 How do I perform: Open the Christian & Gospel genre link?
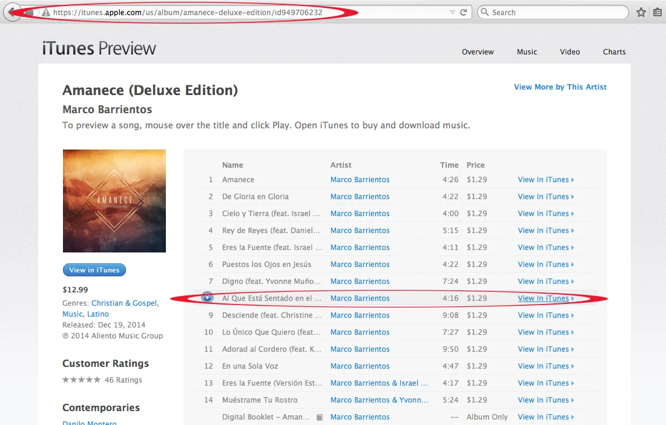[x=125, y=303]
